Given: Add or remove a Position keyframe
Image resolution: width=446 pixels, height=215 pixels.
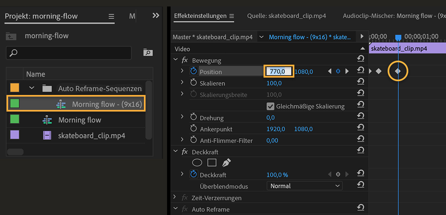Looking at the screenshot, I should [338, 72].
